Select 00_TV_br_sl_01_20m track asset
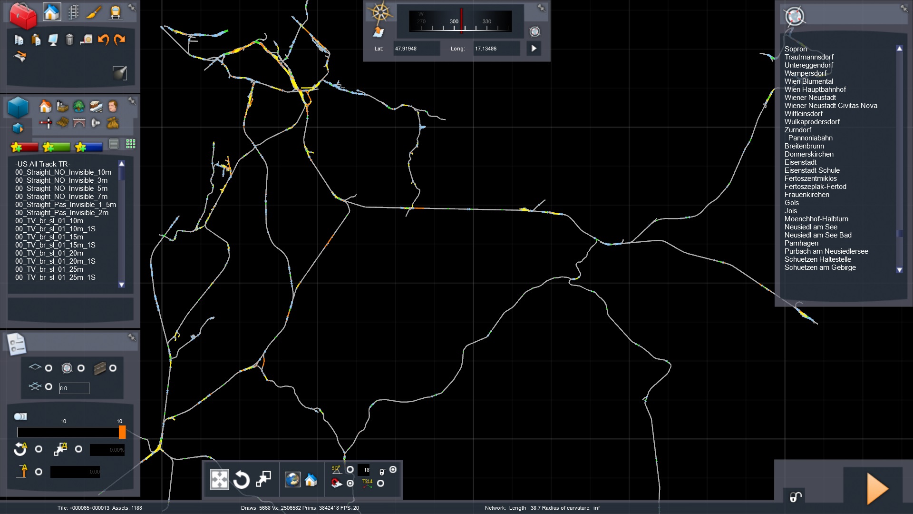The width and height of the screenshot is (913, 514). (x=49, y=253)
